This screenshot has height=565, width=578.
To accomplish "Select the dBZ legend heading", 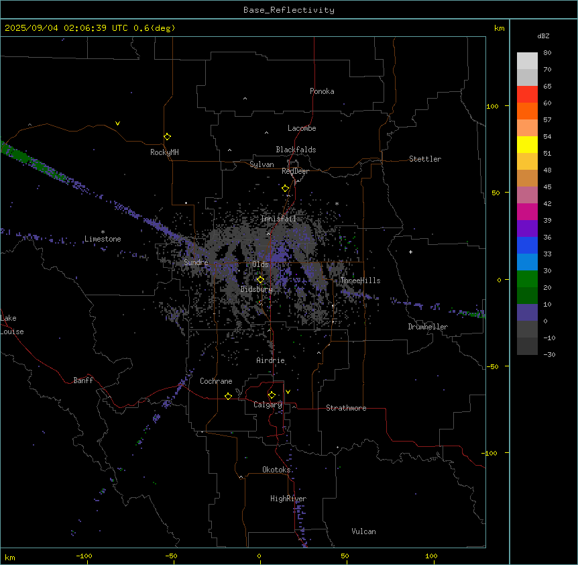I will coord(543,36).
